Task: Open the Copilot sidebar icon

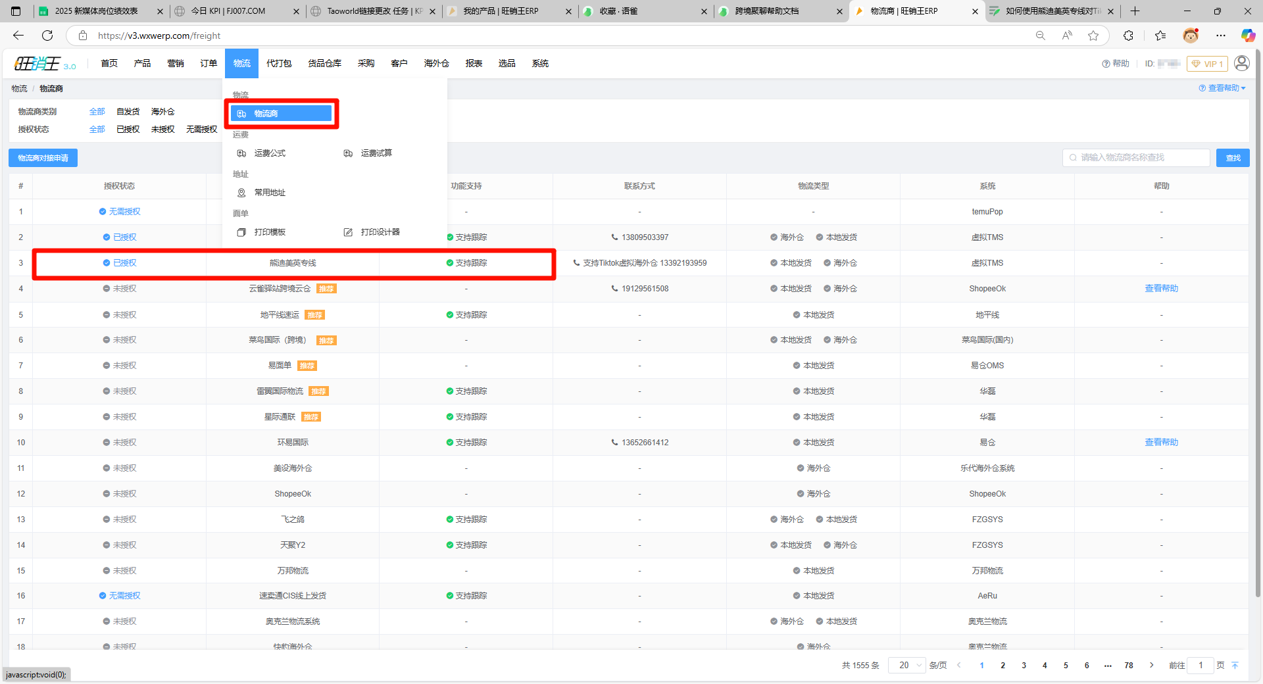Action: click(x=1248, y=36)
